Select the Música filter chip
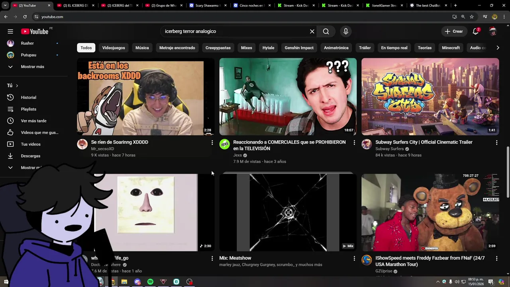 [x=142, y=48]
